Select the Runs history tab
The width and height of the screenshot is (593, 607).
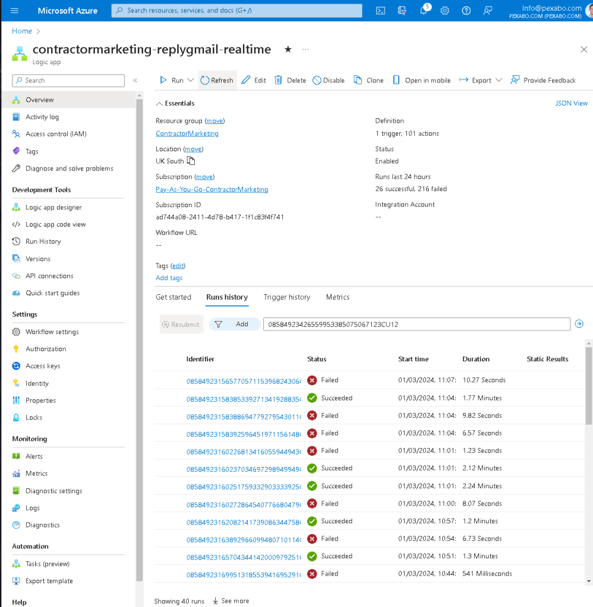point(227,297)
